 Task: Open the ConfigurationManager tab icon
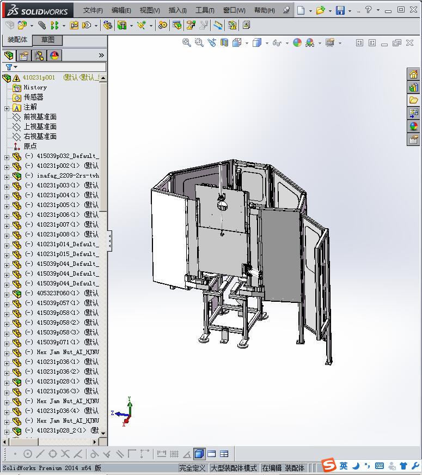pos(39,56)
